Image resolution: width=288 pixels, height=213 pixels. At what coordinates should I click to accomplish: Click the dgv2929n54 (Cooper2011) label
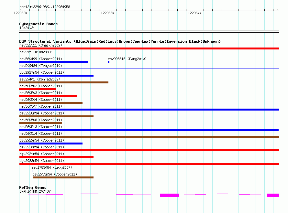pyautogui.click(x=42, y=140)
